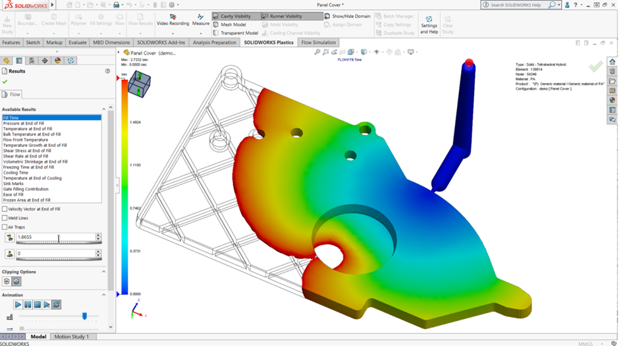Click the maximum legend value color icon
This screenshot has width=619, height=346.
click(x=9, y=237)
